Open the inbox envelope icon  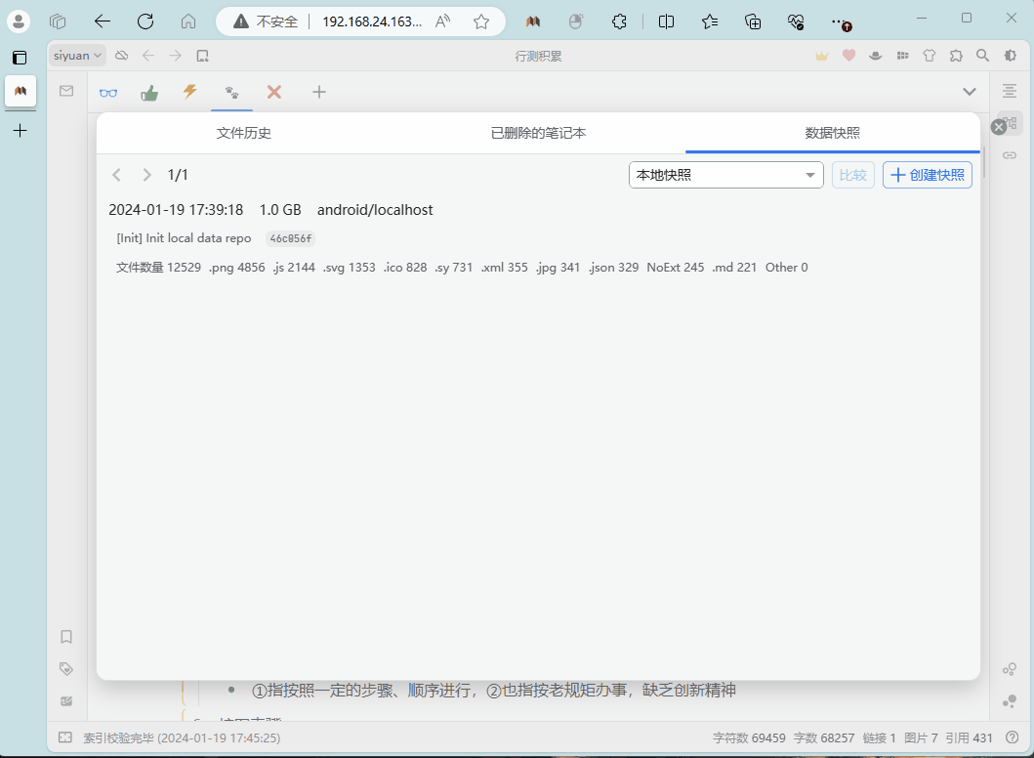coord(65,91)
